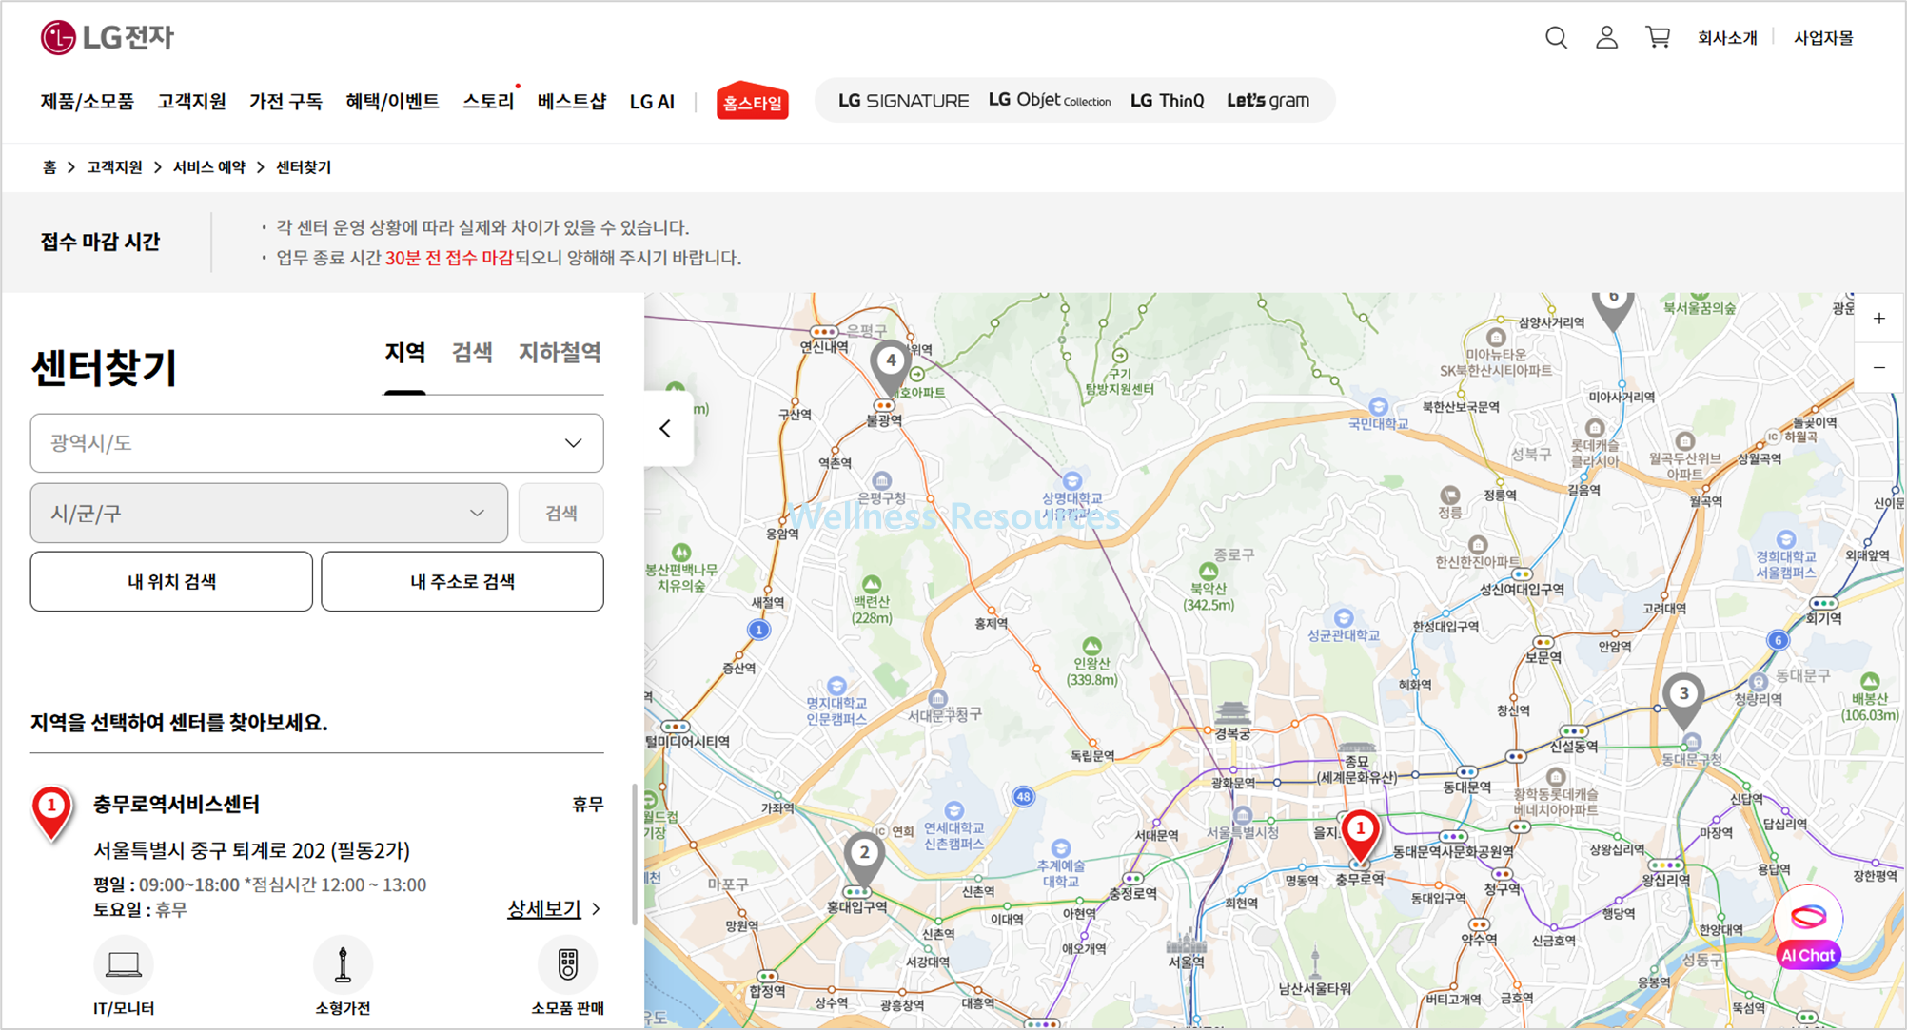Open LG AI menu

[x=652, y=102]
